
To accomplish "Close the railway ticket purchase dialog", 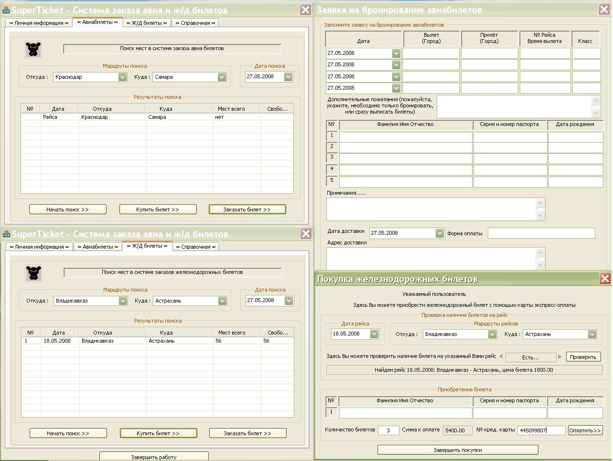I will click(604, 279).
